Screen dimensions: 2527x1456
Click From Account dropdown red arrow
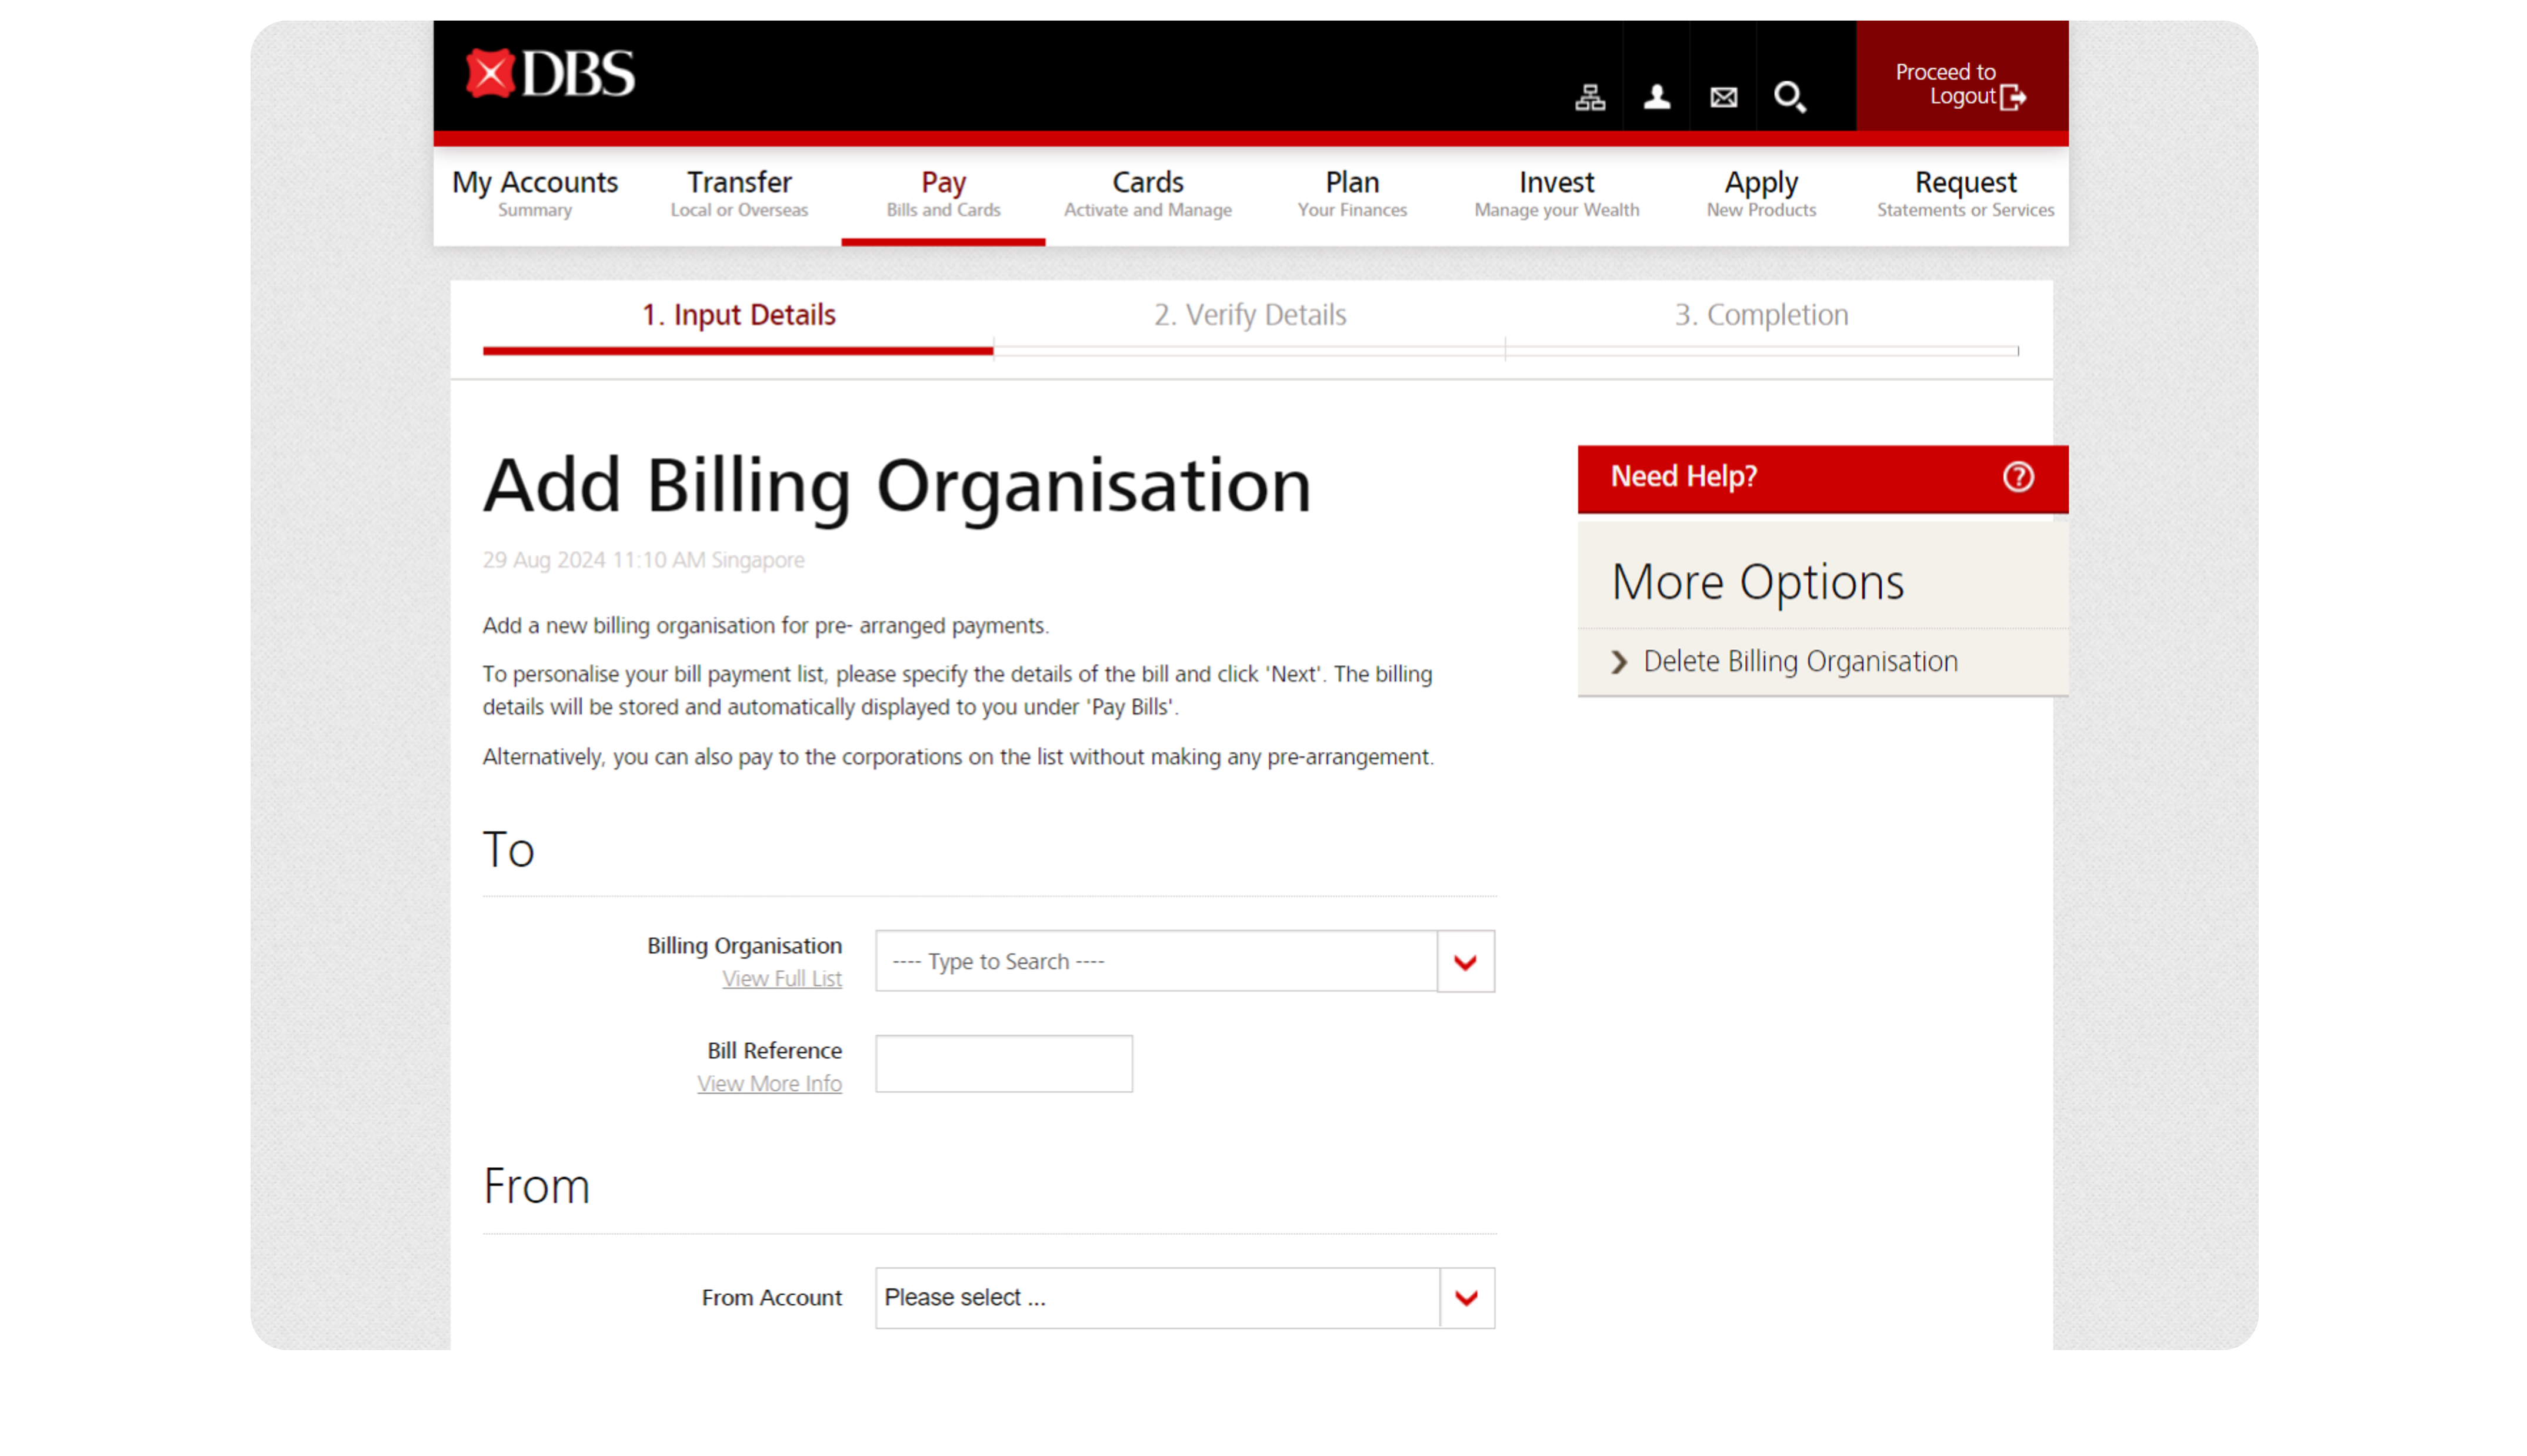click(1465, 1298)
